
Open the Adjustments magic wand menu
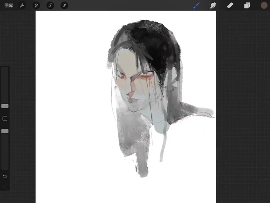coord(36,6)
